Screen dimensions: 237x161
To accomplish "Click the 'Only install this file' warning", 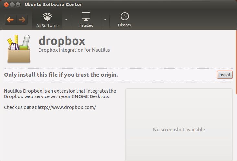I will tap(61, 75).
